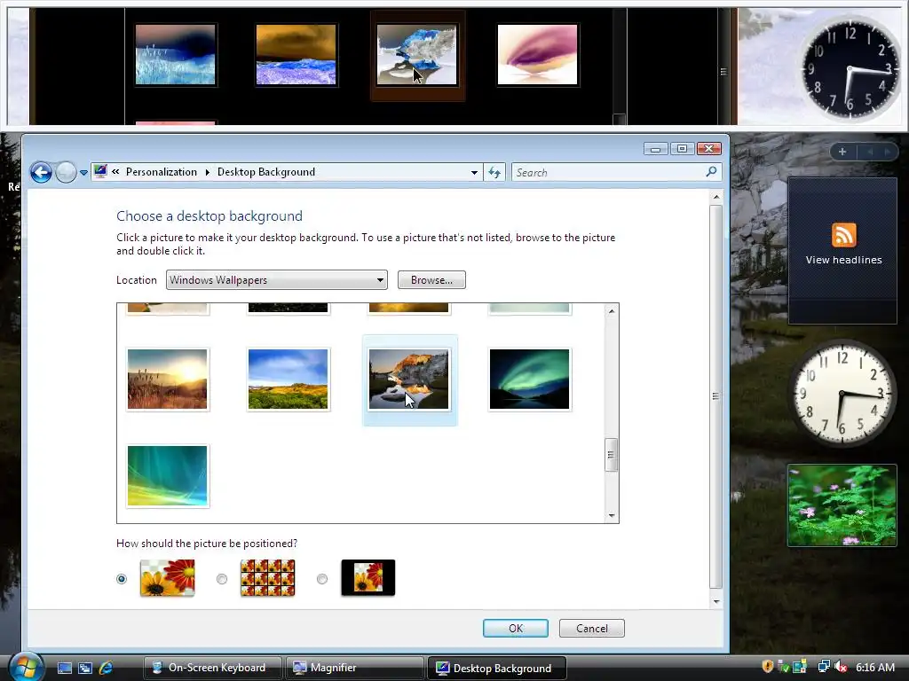Click the wallpaper list scrollbar thumb
The height and width of the screenshot is (681, 909).
pyautogui.click(x=611, y=455)
